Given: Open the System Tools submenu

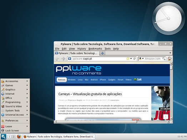Looking at the screenshot, I should point(15,110).
